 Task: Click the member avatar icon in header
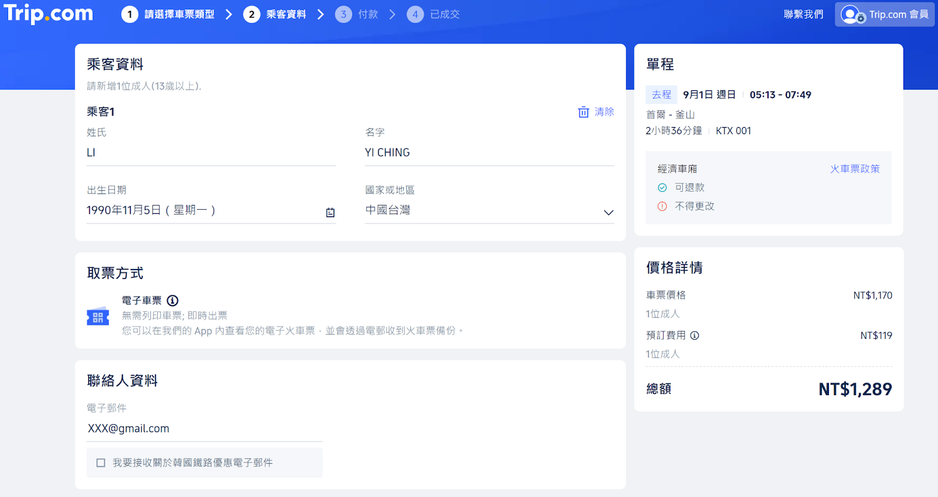point(852,14)
